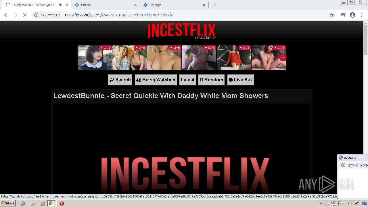Go forward in browser history
The image size is (368, 207).
coord(16,15)
